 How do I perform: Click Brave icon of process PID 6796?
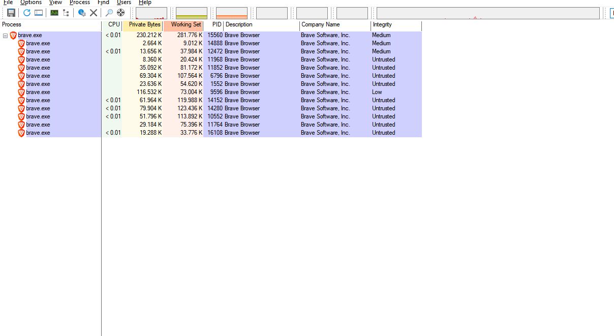point(21,76)
